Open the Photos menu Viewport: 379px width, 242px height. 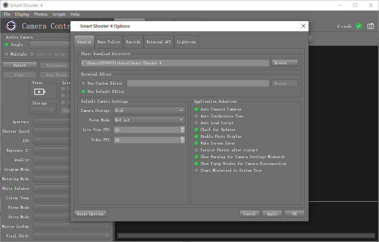click(40, 14)
